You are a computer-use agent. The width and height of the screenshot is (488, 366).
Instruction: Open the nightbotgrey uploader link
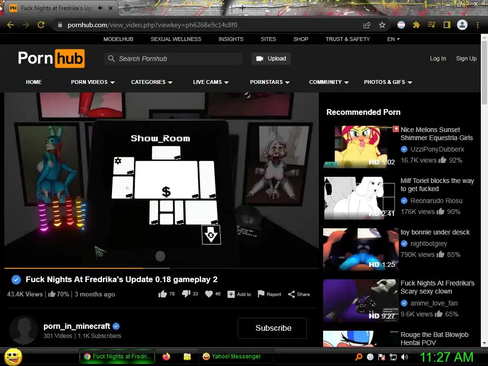[428, 244]
